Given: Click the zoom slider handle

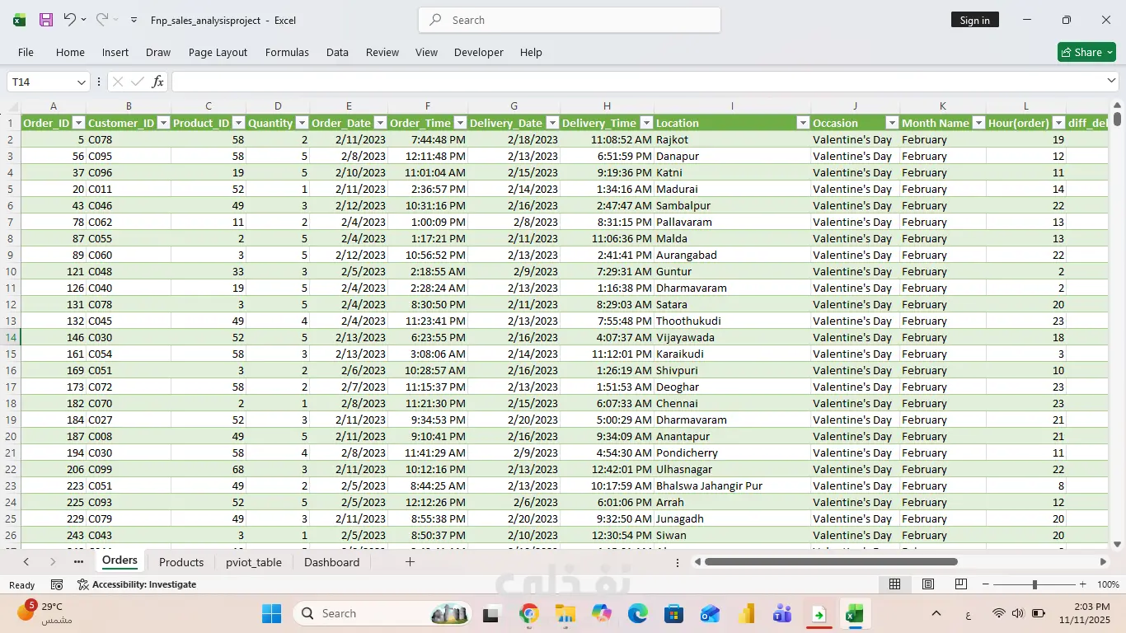Looking at the screenshot, I should click(1035, 584).
